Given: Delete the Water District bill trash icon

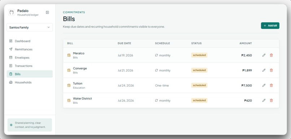Looking at the screenshot, I should pos(272,100).
